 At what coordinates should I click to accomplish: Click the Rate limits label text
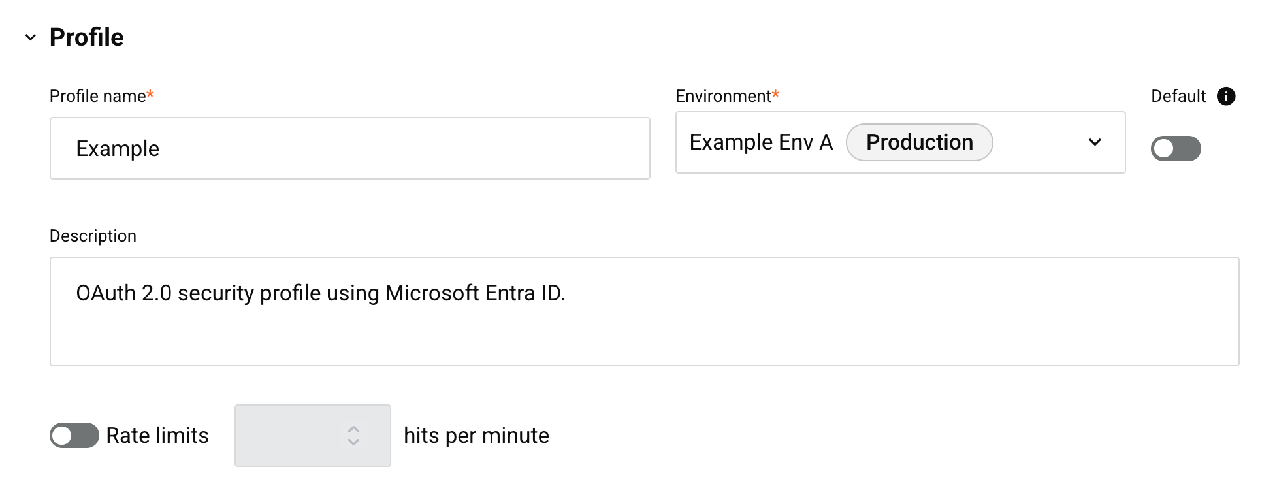[x=157, y=436]
